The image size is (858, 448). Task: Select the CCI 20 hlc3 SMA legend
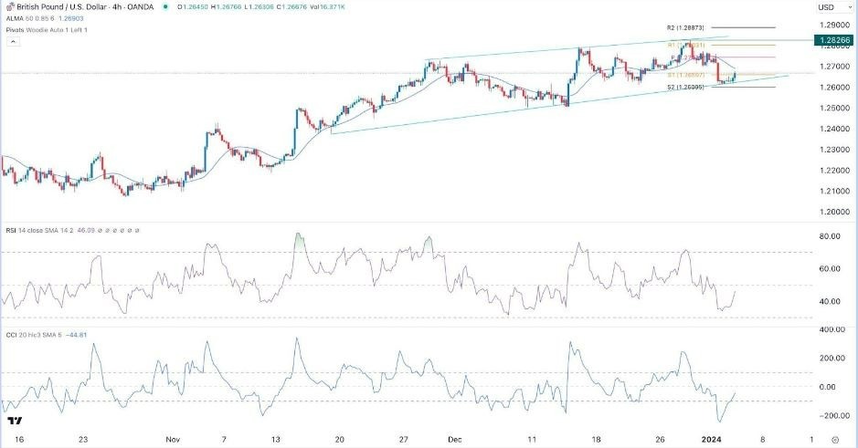point(35,335)
